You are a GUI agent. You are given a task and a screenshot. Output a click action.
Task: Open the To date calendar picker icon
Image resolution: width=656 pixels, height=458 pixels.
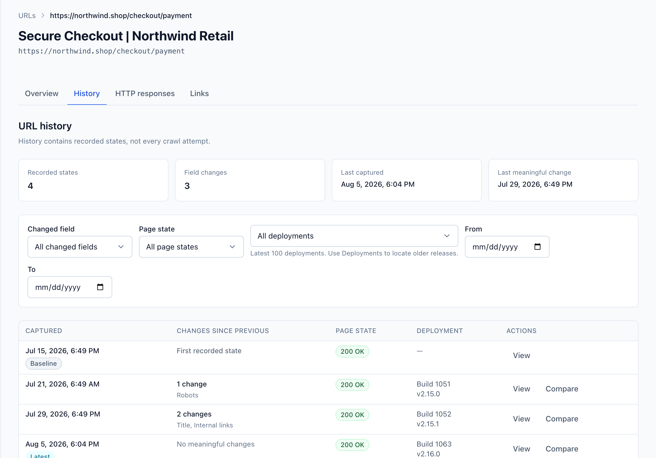point(100,287)
